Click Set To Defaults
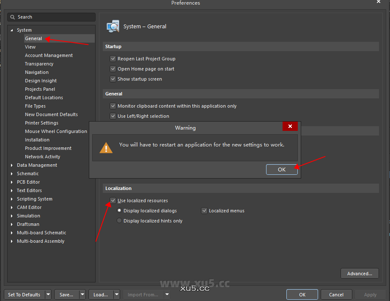This screenshot has width=390, height=301. pos(25,294)
